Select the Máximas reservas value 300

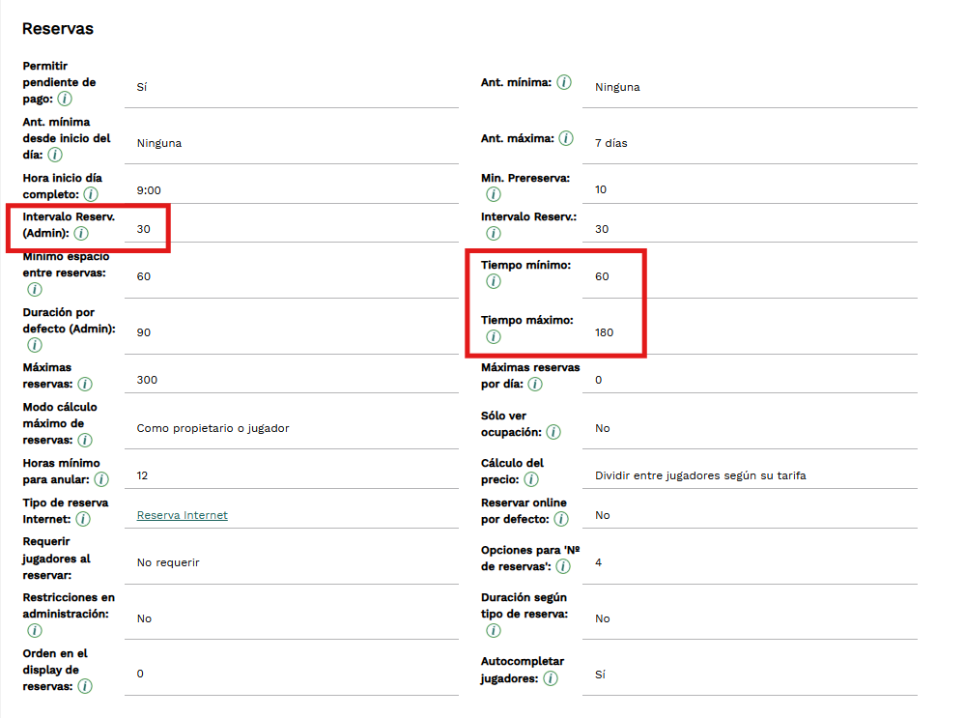(x=147, y=380)
